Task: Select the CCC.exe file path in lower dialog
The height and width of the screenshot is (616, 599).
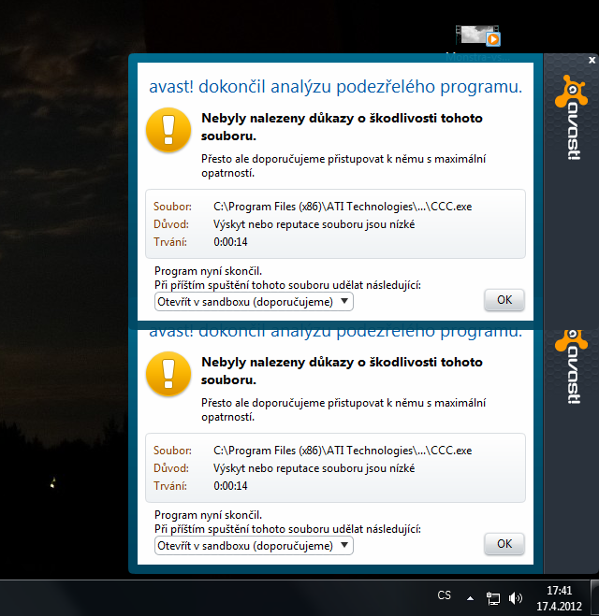Action: point(343,451)
